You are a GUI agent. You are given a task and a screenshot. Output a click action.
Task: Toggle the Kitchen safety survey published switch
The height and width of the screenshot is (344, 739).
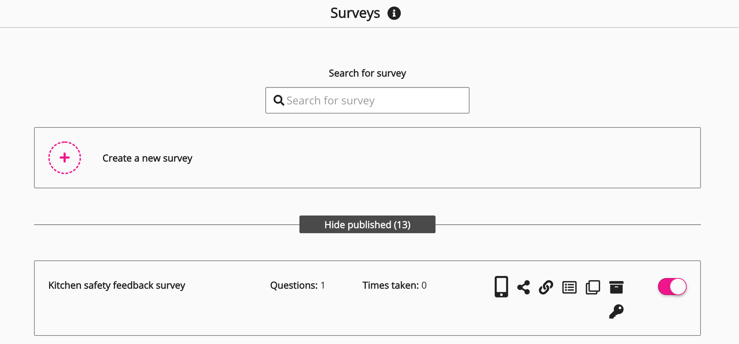pyautogui.click(x=672, y=287)
